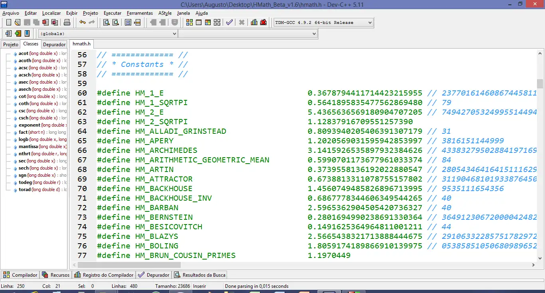Click the HM_ARCHIMEDES define on line 66

[166, 150]
